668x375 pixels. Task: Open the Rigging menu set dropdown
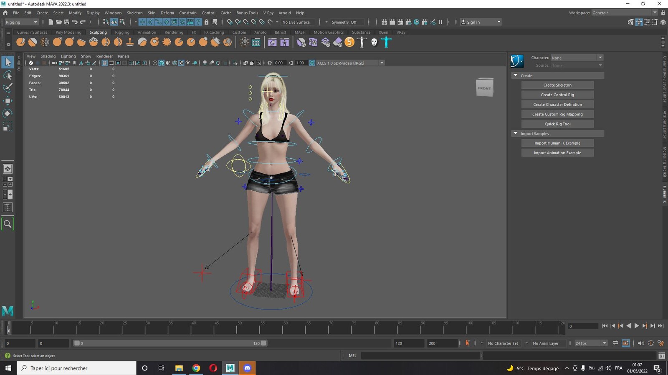click(x=21, y=22)
